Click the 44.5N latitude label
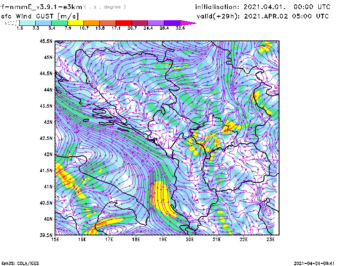This screenshot has height=266, width=344. coord(46,74)
